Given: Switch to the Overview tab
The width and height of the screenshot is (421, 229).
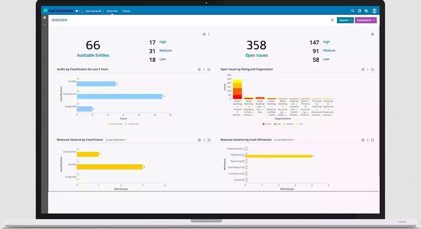Looking at the screenshot, I should pos(112,11).
